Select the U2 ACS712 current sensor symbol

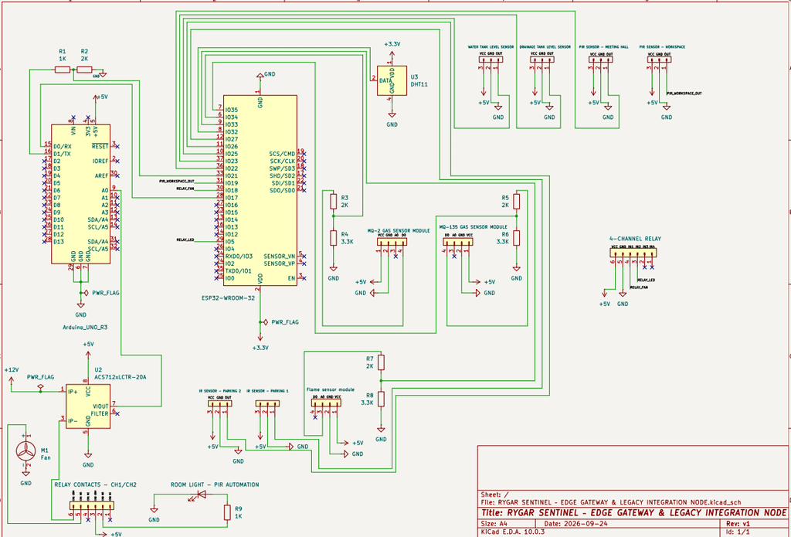click(88, 406)
